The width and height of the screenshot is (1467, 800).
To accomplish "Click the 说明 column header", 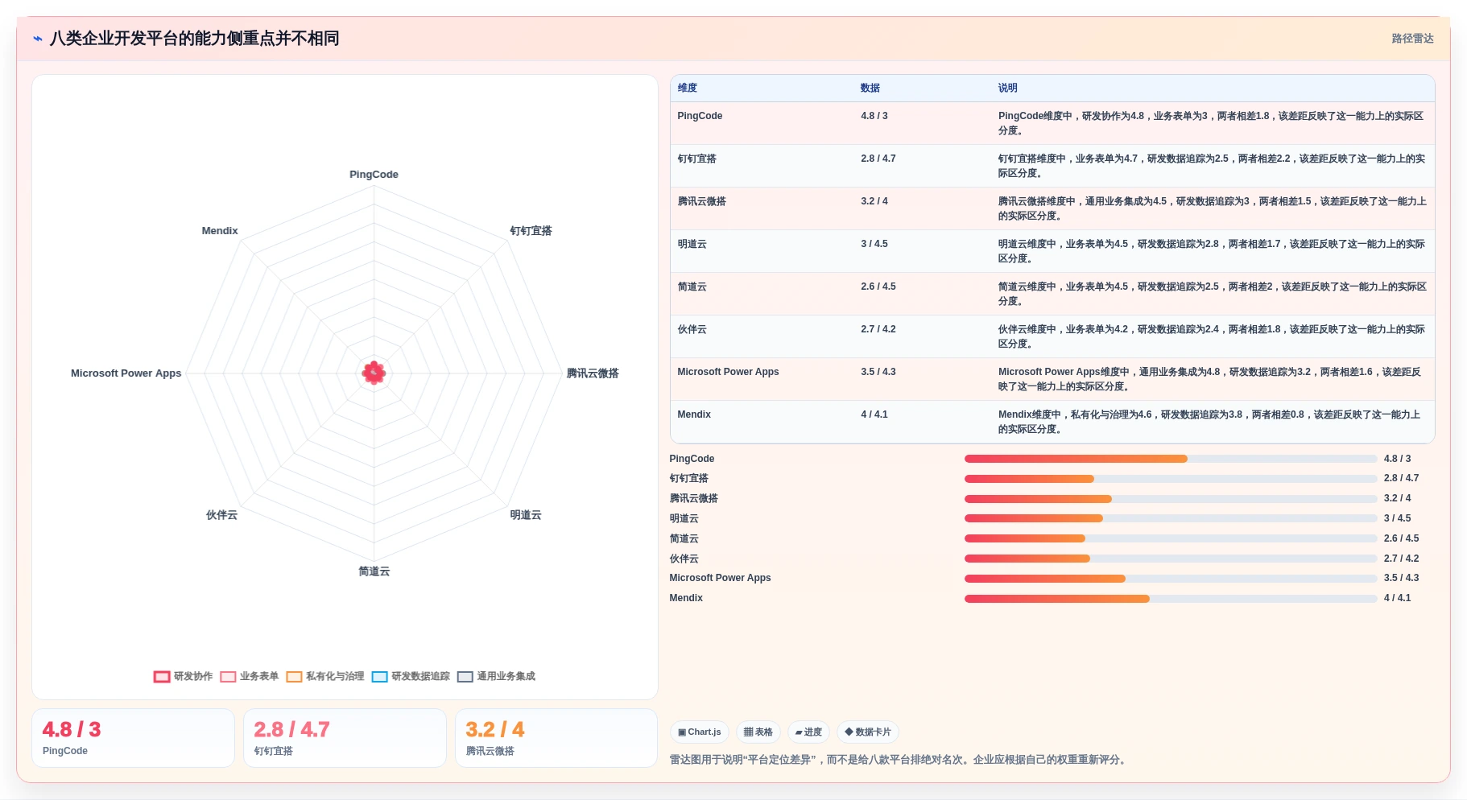I will (1008, 89).
